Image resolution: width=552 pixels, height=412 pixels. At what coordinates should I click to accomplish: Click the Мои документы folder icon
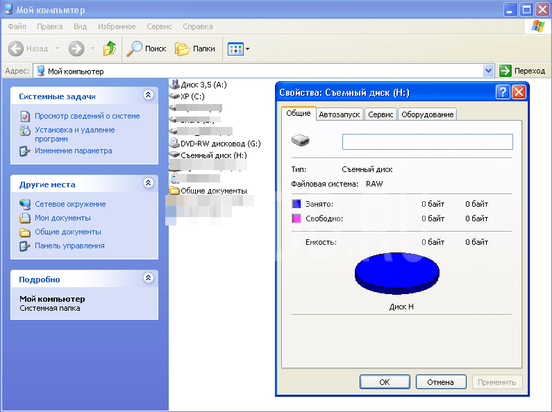click(24, 218)
